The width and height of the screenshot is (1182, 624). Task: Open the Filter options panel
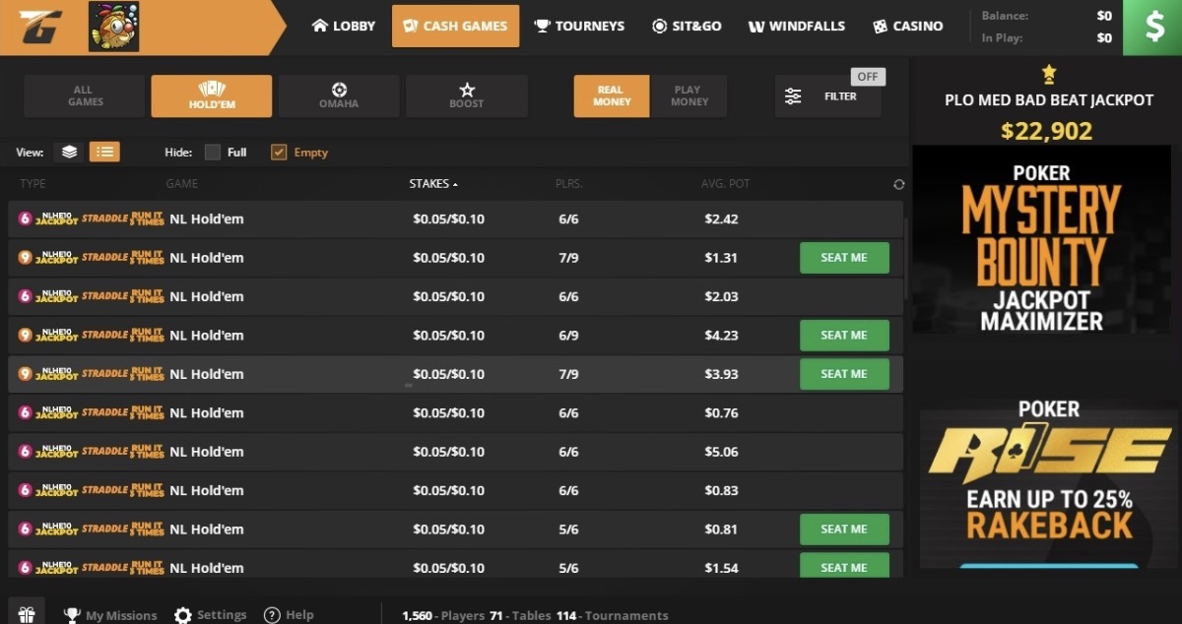827,96
